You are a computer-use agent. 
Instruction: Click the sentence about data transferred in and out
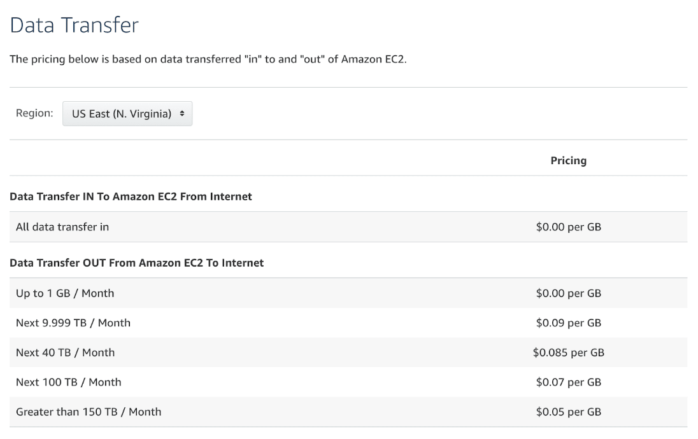208,59
